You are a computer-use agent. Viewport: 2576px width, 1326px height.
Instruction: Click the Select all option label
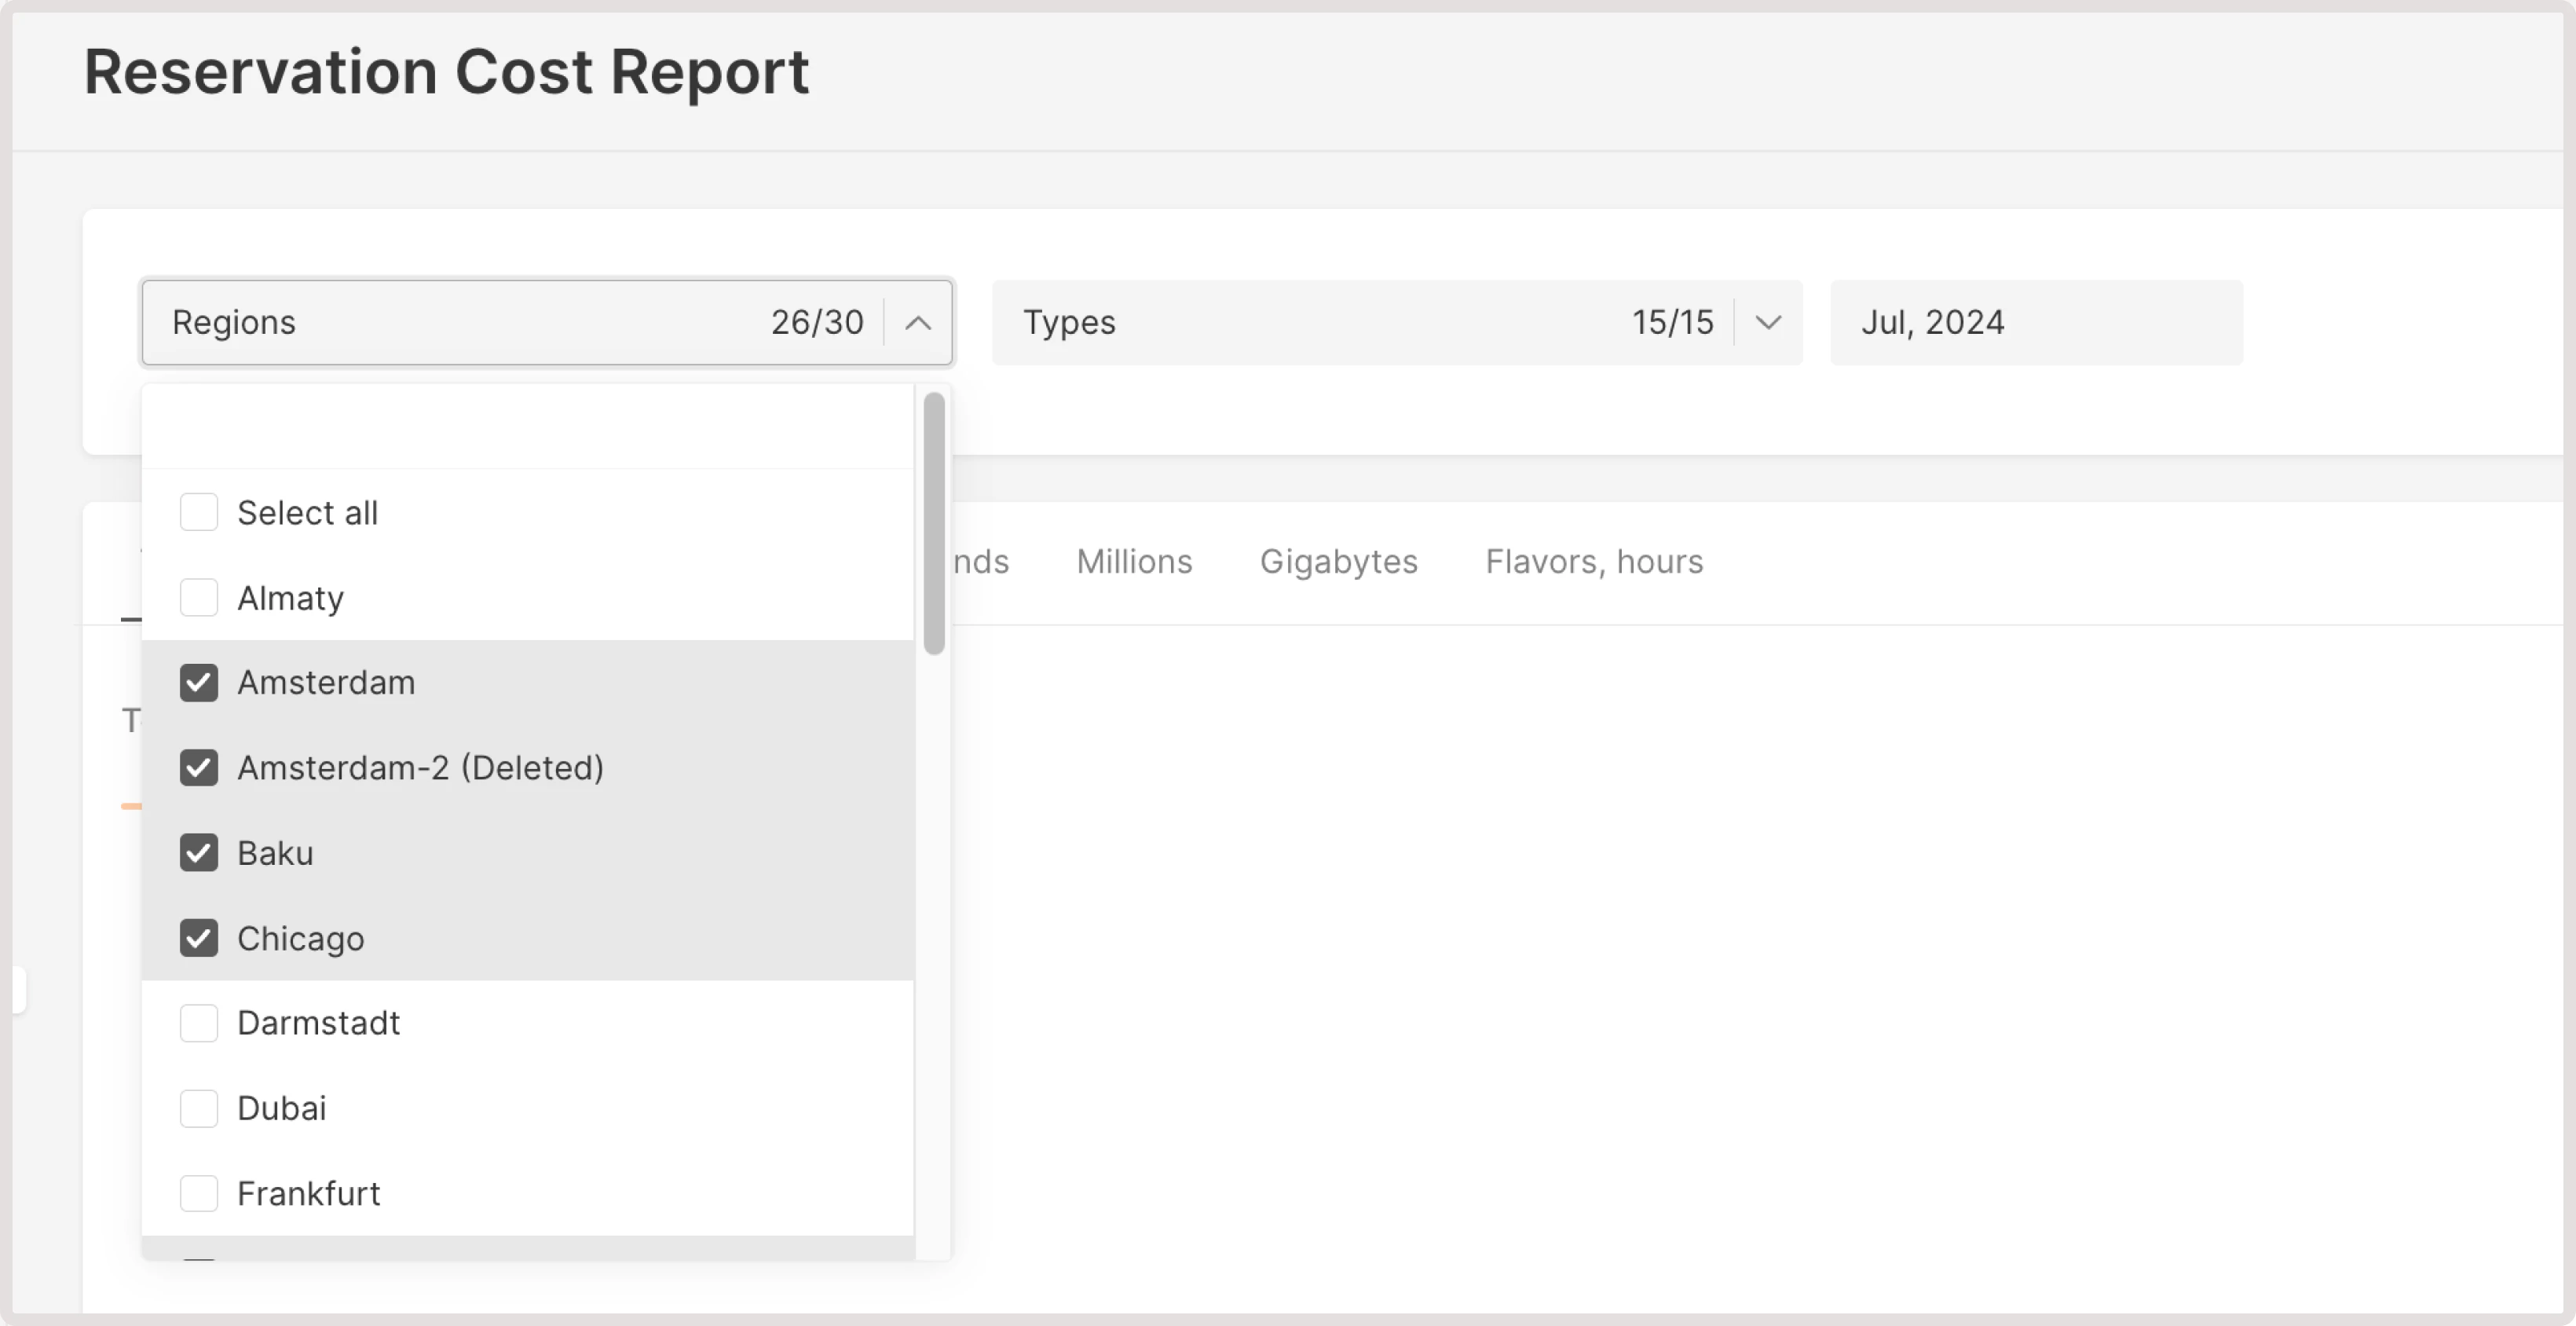tap(307, 511)
